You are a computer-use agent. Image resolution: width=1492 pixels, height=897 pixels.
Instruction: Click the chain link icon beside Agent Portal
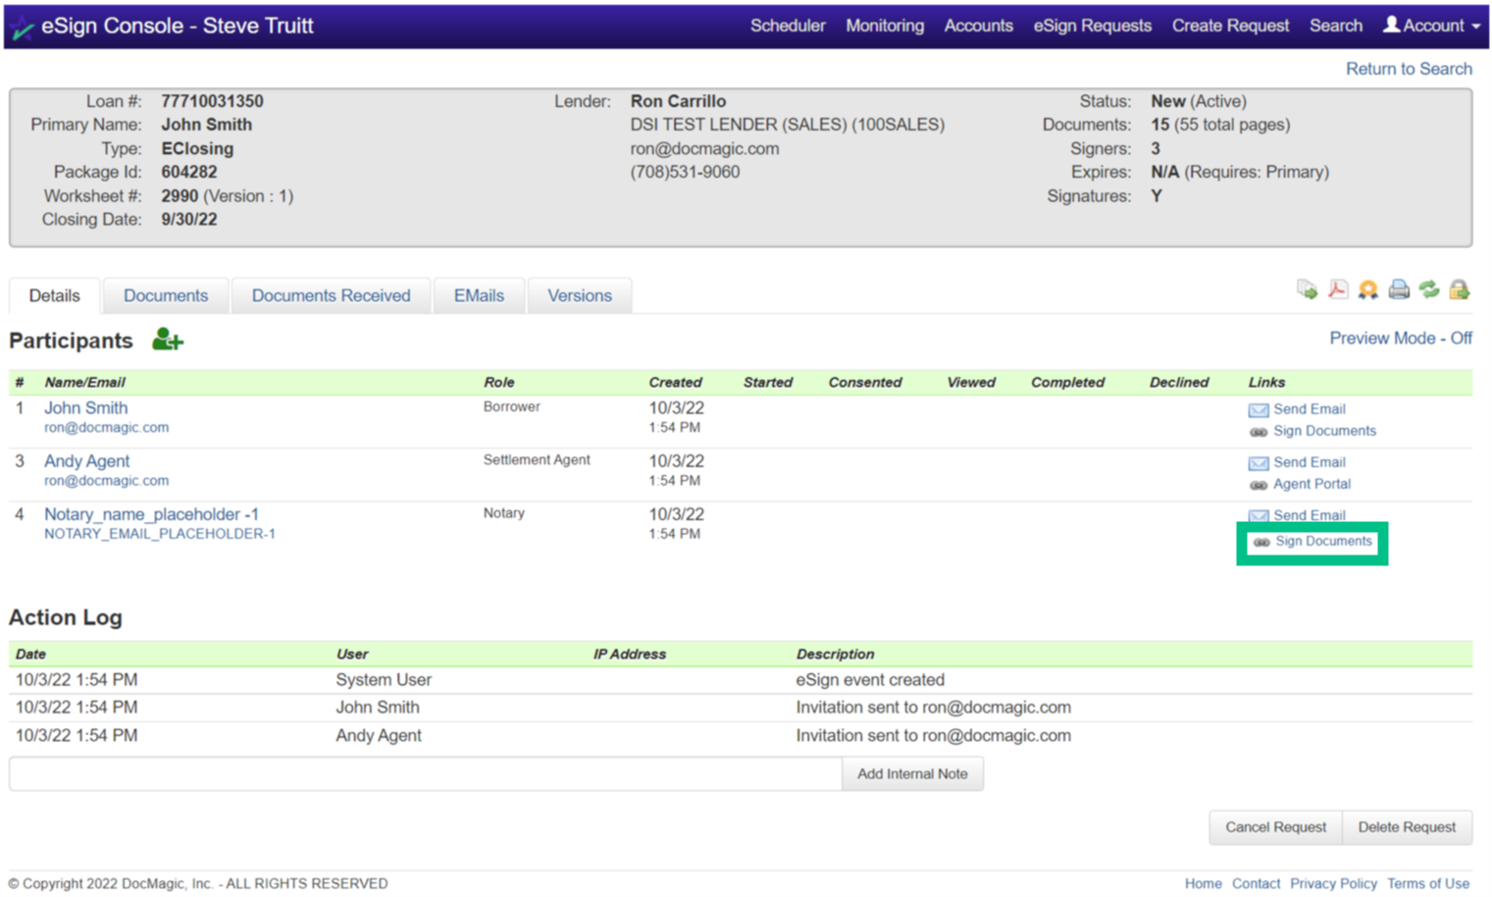point(1259,485)
